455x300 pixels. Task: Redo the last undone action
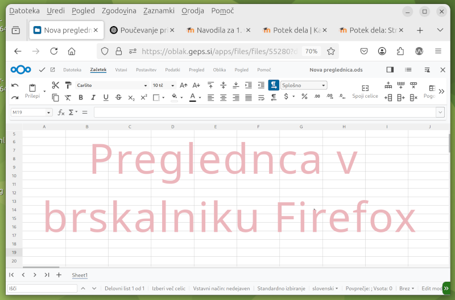point(15,98)
